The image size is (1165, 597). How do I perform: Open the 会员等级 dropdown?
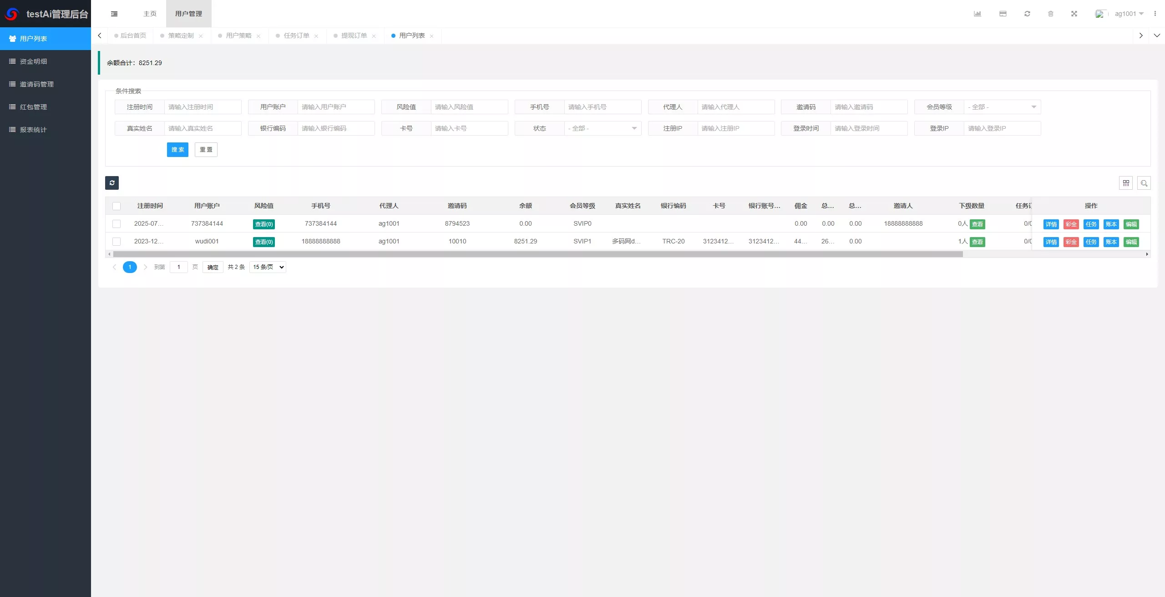(x=1002, y=107)
